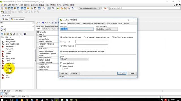Viewport: 181px width, 101px height.
Task: Select Use Database Authentication radio
Action: tap(61, 37)
